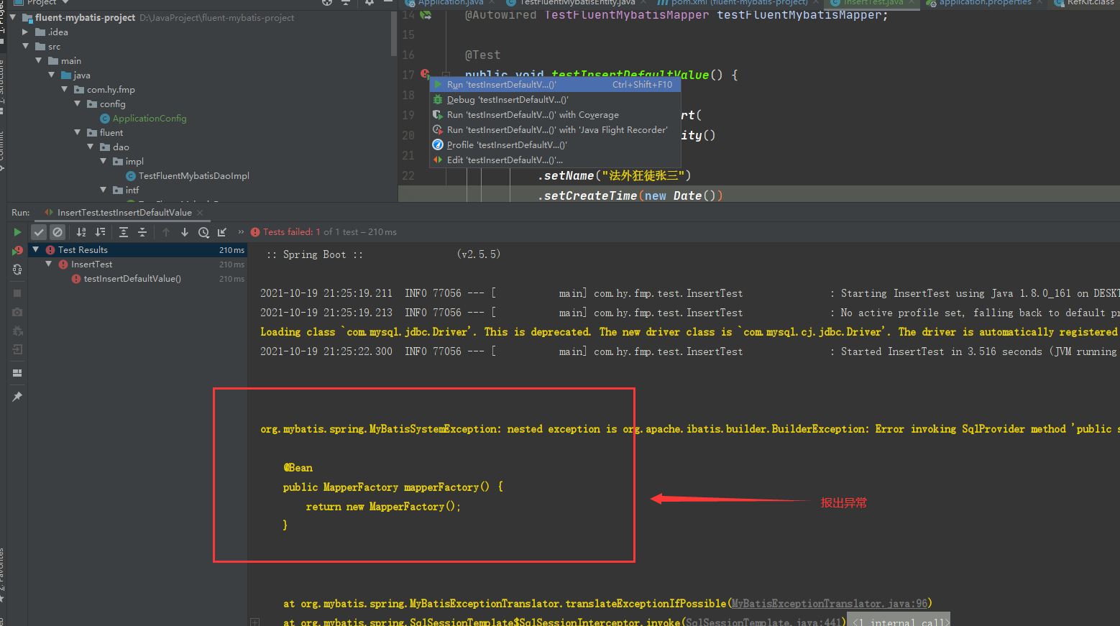Click the Exit arrow icon in Run sidebar
The image size is (1120, 626).
[17, 349]
